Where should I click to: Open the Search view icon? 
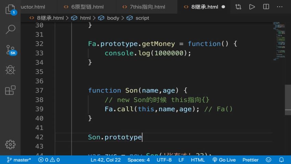click(x=10, y=30)
